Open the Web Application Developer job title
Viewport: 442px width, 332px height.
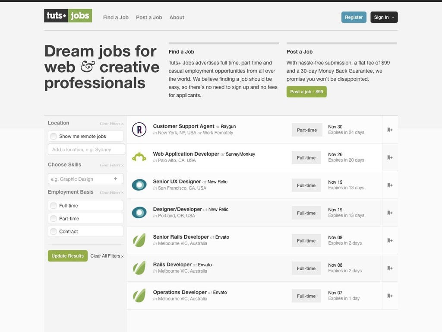(x=186, y=154)
